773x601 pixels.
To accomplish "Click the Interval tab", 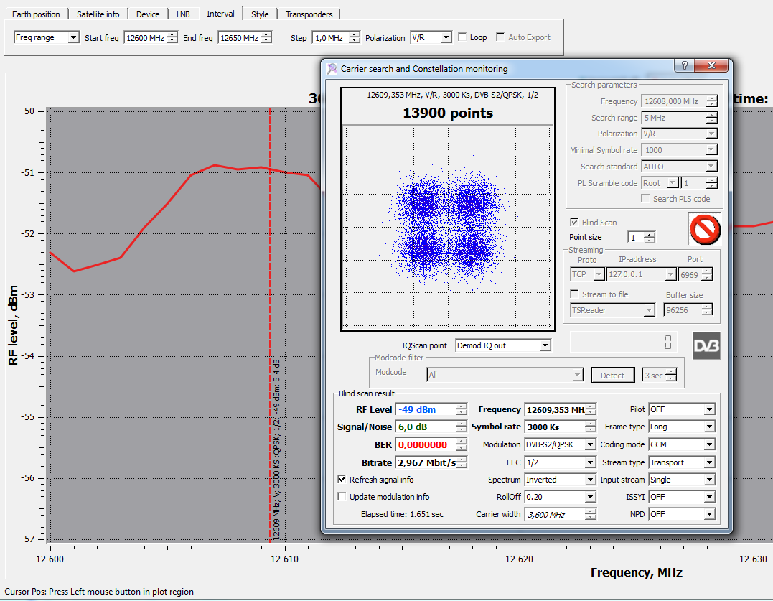I will pos(220,14).
